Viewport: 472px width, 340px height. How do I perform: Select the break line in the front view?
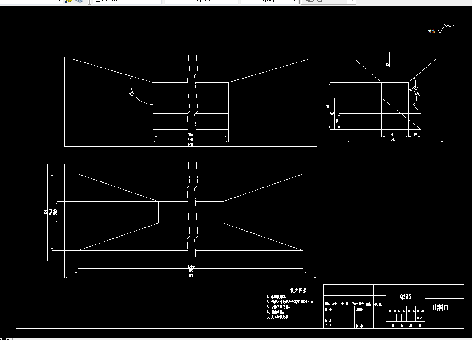coord(192,93)
